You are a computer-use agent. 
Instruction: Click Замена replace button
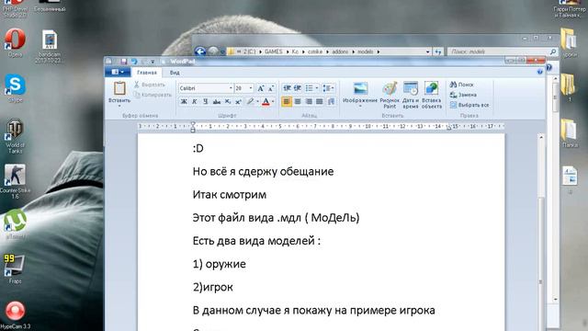[463, 95]
